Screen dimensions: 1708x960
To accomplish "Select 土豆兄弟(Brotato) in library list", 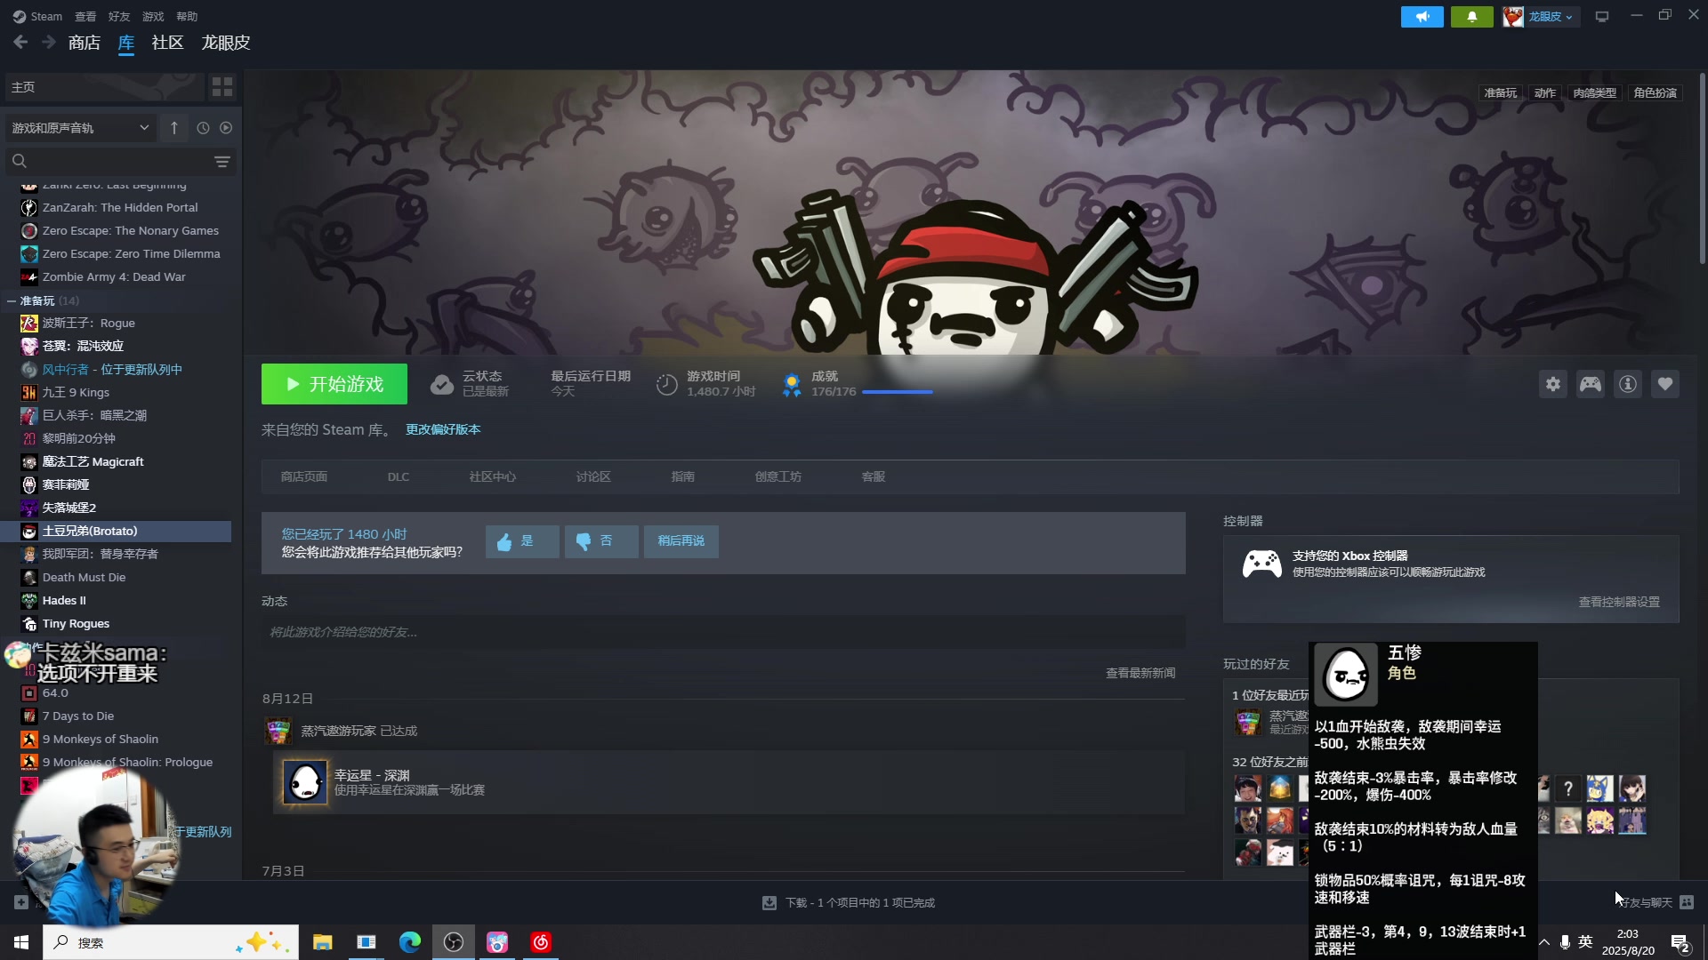I will click(116, 532).
